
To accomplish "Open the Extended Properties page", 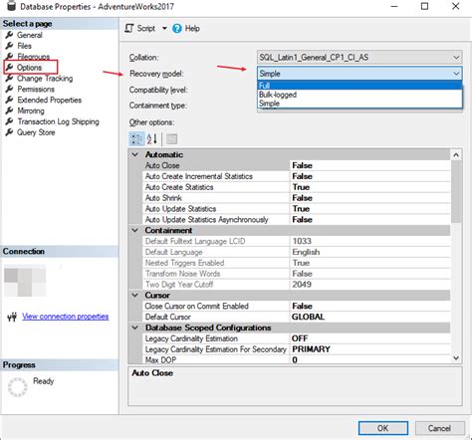I will (49, 100).
